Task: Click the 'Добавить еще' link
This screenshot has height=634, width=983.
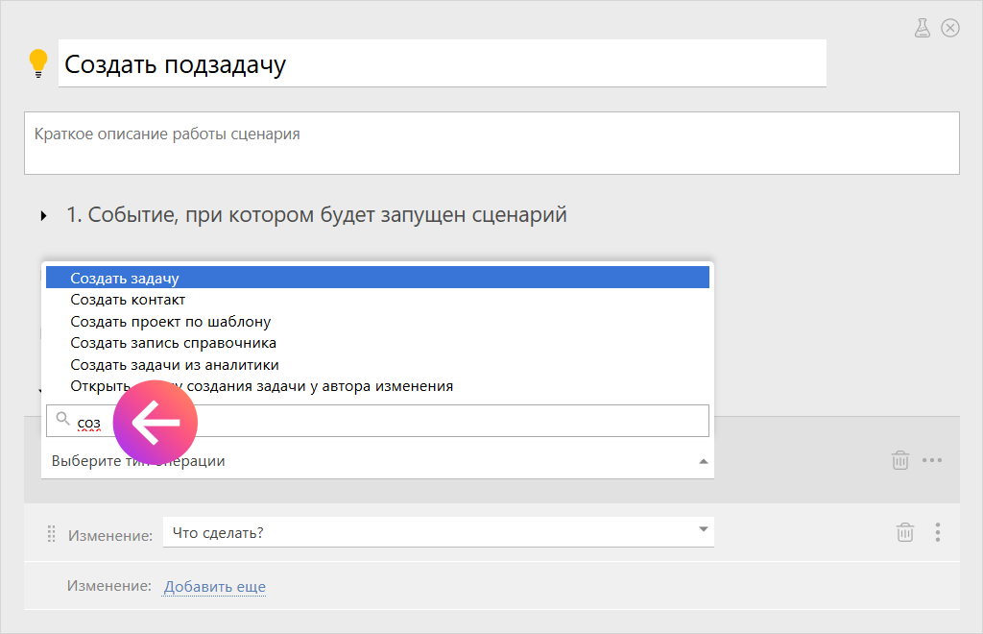Action: (214, 587)
